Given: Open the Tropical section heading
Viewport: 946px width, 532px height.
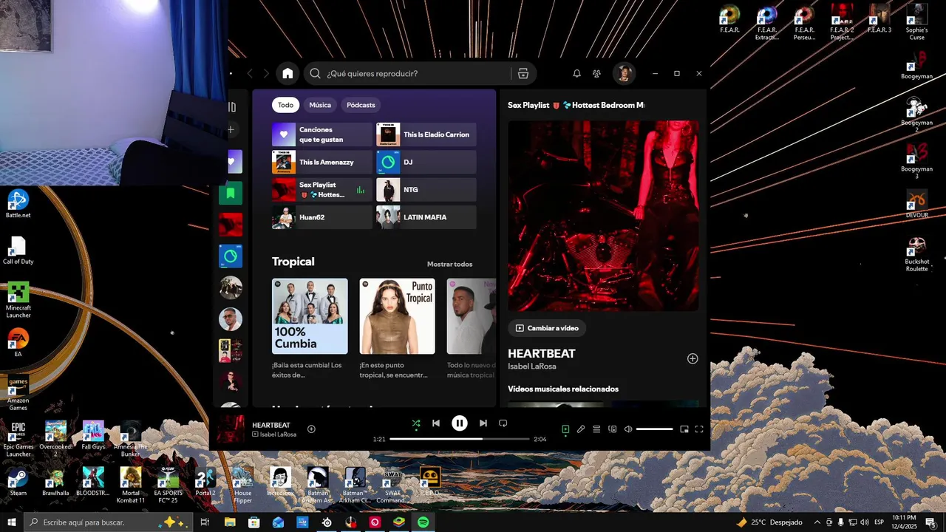Looking at the screenshot, I should (x=293, y=262).
